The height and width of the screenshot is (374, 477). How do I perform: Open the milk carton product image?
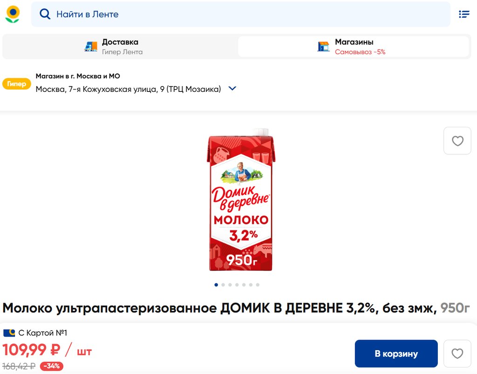coord(241,200)
